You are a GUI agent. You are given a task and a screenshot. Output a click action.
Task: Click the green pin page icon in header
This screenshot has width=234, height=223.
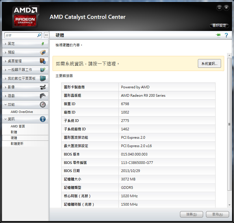tap(218, 35)
